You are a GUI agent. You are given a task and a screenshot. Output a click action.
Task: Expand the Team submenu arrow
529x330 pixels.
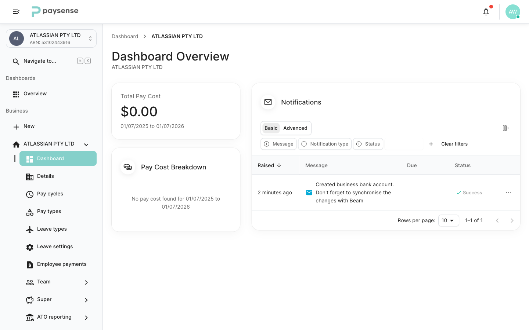86,282
